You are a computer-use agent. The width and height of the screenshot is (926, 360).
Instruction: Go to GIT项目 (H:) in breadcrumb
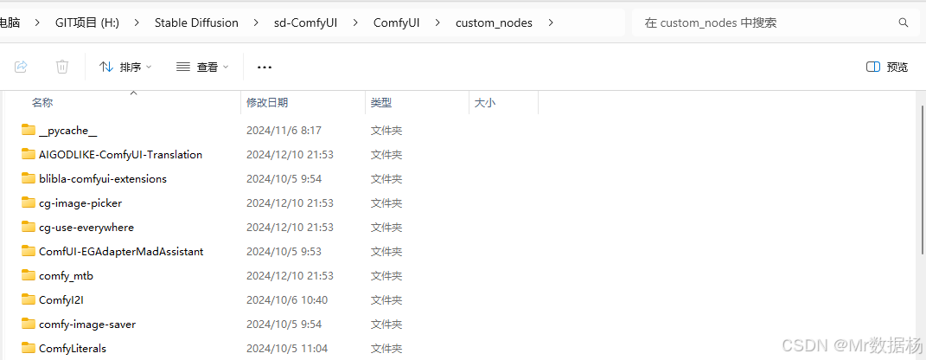click(x=87, y=23)
